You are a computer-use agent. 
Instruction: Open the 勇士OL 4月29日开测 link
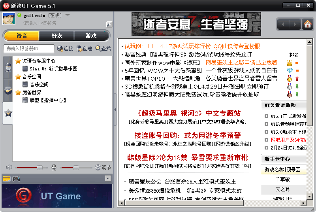pyautogui.click(x=196, y=87)
